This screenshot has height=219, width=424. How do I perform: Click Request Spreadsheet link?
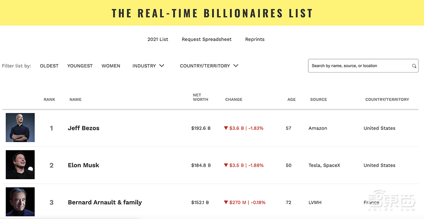tap(206, 39)
